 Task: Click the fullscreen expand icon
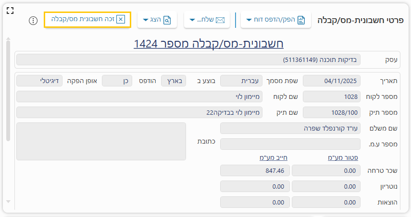pyautogui.click(x=10, y=11)
